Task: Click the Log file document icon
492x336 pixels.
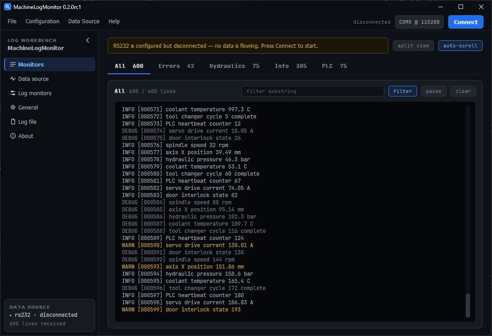Action: (13, 122)
